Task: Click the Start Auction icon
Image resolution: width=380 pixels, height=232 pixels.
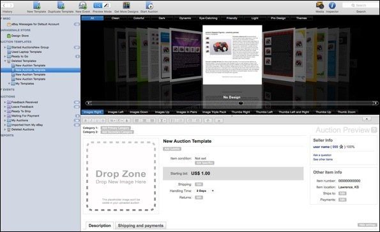Action: 149,5
